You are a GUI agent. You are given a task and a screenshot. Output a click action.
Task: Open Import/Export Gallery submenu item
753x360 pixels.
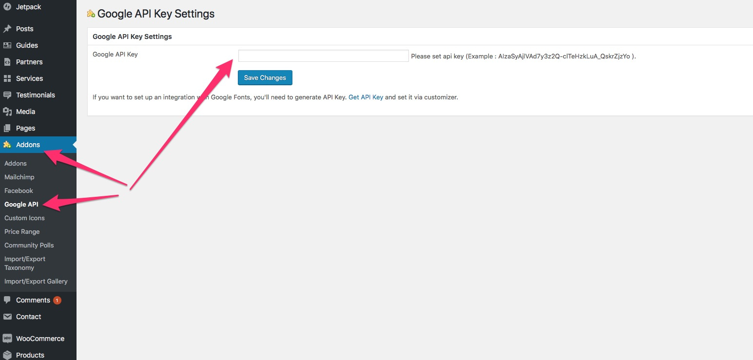36,281
